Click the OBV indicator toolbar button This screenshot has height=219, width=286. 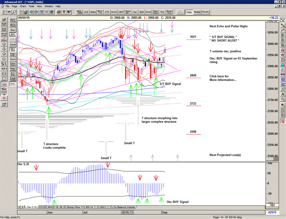pyautogui.click(x=121, y=12)
